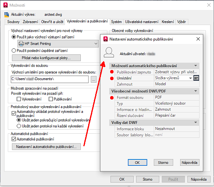Click the user avatar icon
Viewport: 214px width, 187px height.
[x=109, y=52]
